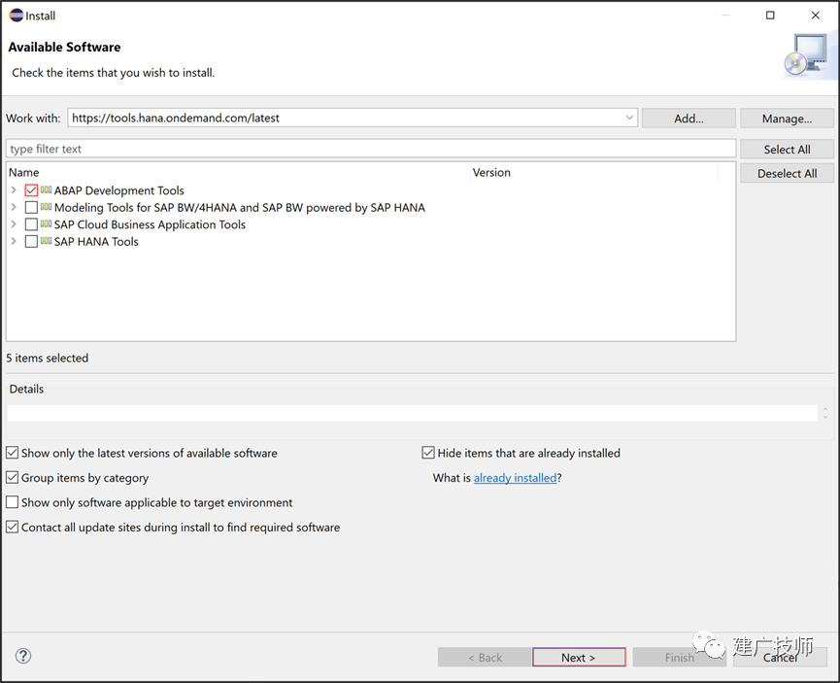Click the SAP Cloud Business Application Tools icon

coord(46,223)
